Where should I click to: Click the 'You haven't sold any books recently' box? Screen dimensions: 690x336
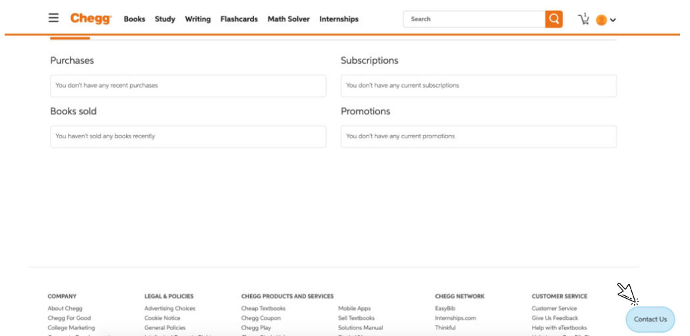click(189, 136)
